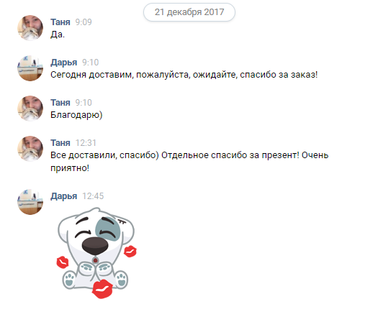Open Таня's avatar beside the Благодарю) message
The image size is (365, 317).
tap(30, 109)
